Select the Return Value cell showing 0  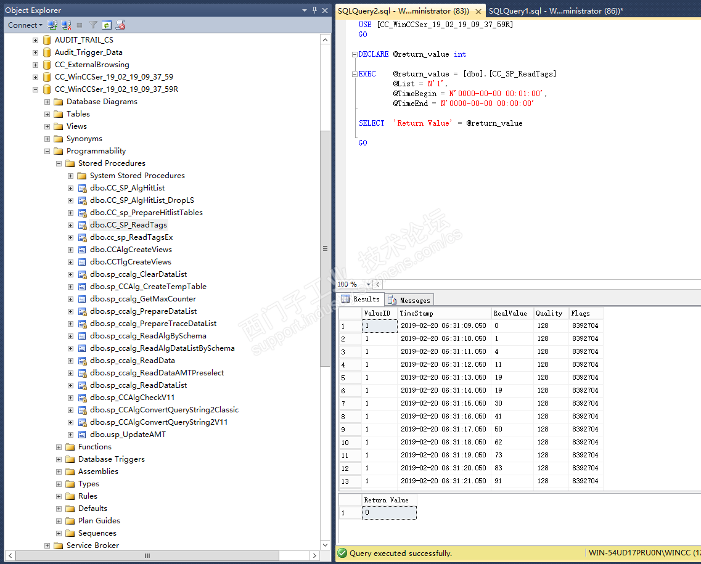point(389,513)
